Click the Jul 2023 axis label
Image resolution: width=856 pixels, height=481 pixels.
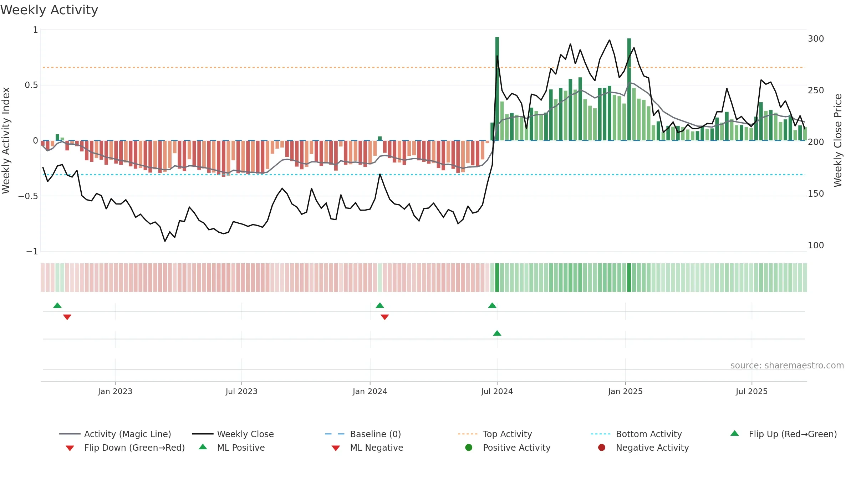coord(241,392)
